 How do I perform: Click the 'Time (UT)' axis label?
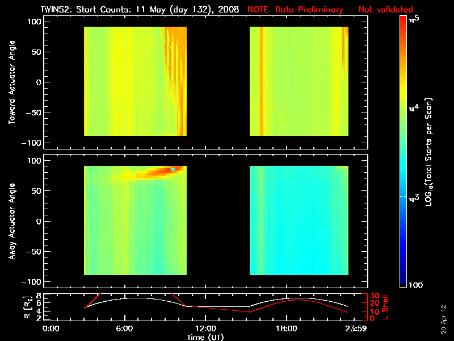click(205, 337)
